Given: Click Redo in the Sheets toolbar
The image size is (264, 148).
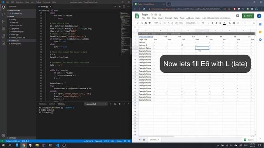Looking at the screenshot, I should click(142, 23).
